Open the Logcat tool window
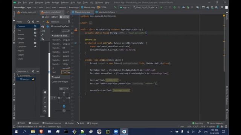This screenshot has height=135, width=241. tap(93, 123)
